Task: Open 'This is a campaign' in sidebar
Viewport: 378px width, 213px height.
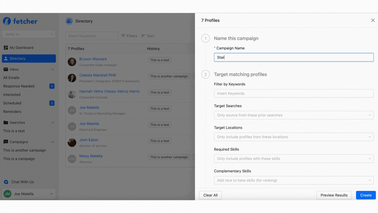Action: pos(19,159)
